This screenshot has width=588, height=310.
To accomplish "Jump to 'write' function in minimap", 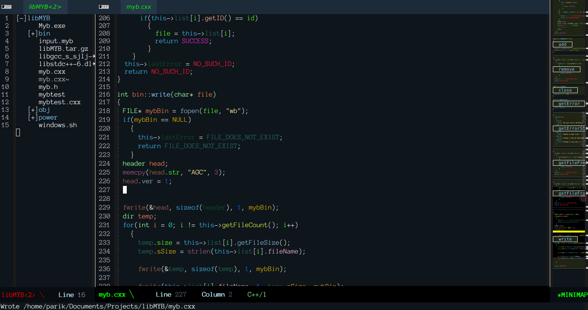I will (565, 239).
